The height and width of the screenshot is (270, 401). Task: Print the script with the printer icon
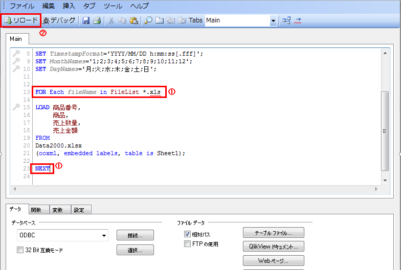click(x=97, y=20)
